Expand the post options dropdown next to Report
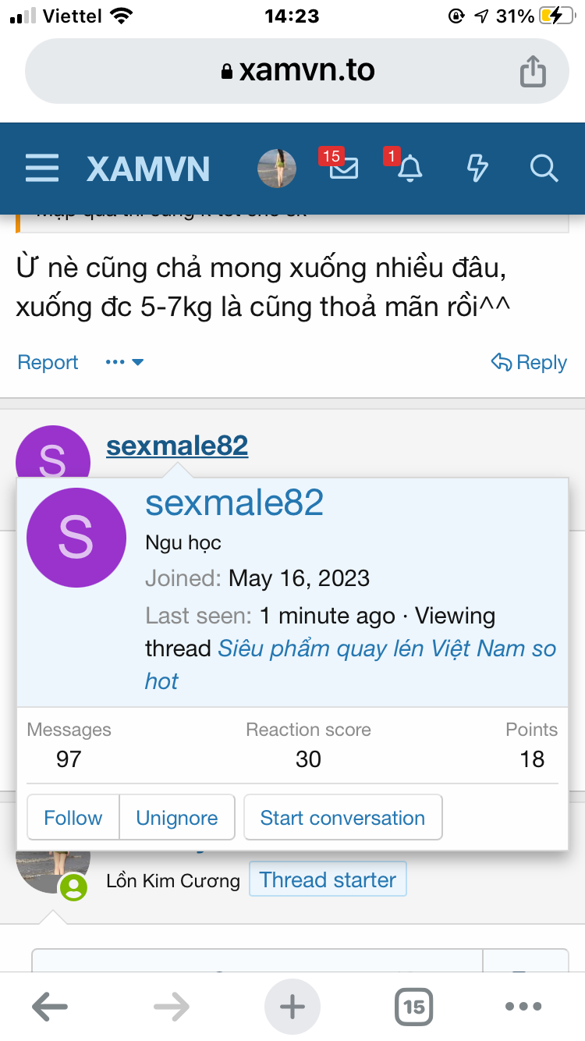This screenshot has width=585, height=1041. 125,362
